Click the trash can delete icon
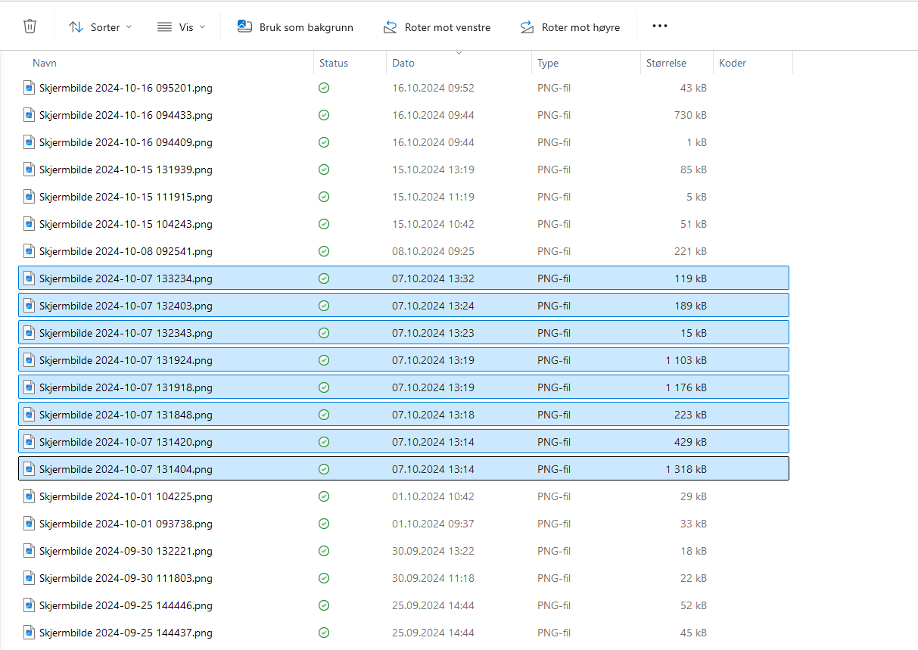 [30, 26]
